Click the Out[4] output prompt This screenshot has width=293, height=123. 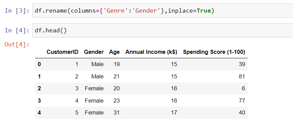click(17, 45)
